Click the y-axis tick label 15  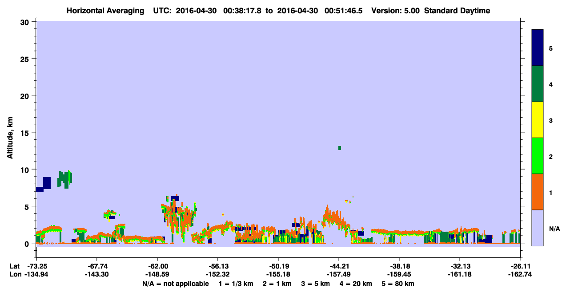coord(25,132)
